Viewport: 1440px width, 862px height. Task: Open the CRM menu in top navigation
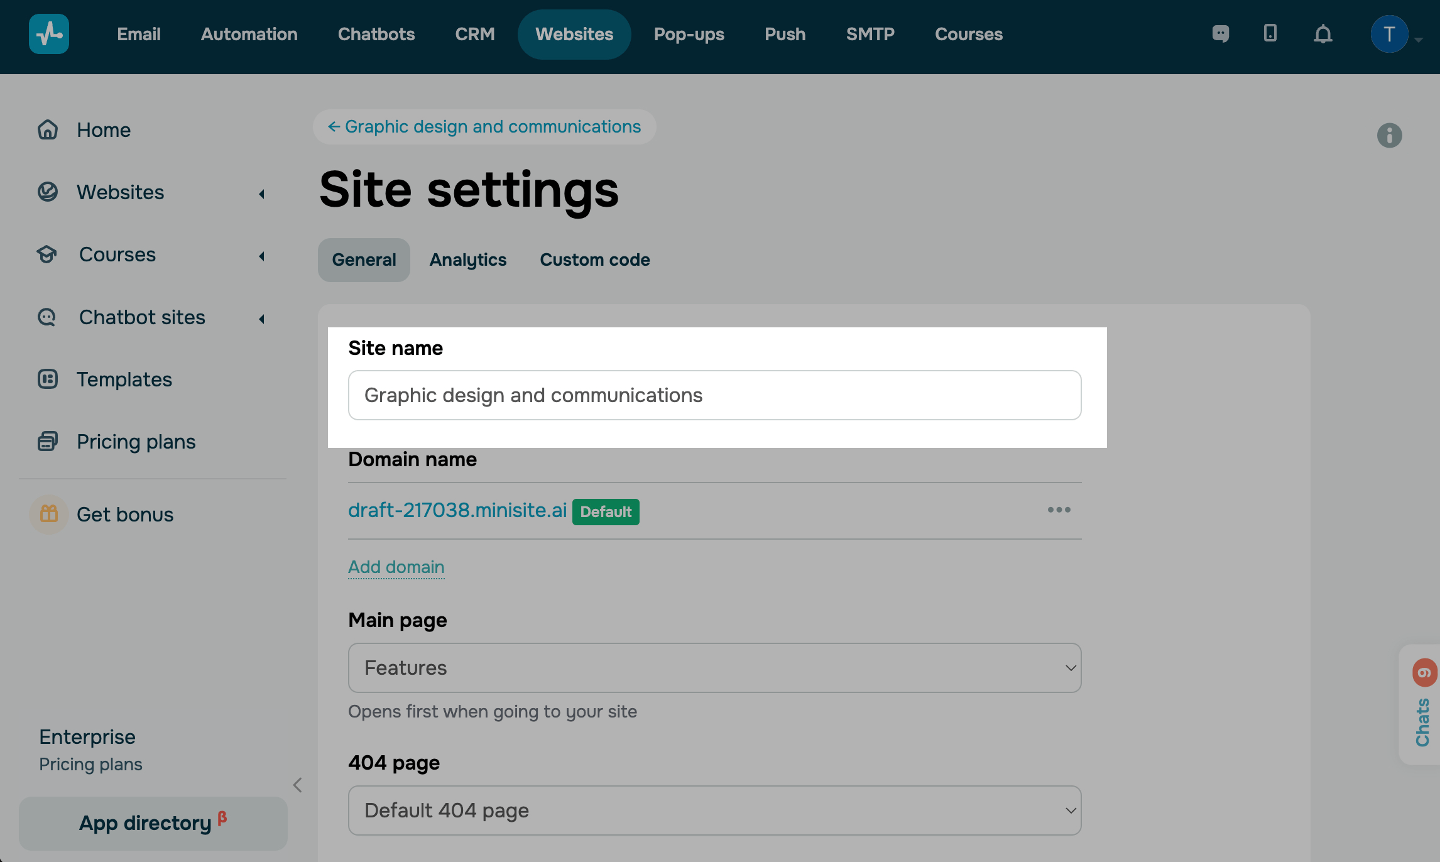[474, 34]
